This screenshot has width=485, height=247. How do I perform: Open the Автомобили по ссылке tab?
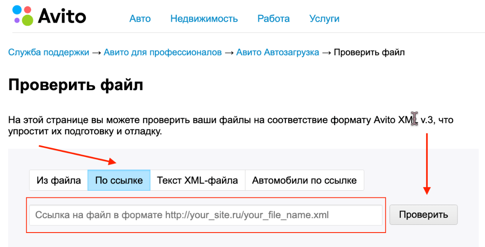304,180
